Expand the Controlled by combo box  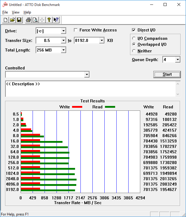coord(87,75)
